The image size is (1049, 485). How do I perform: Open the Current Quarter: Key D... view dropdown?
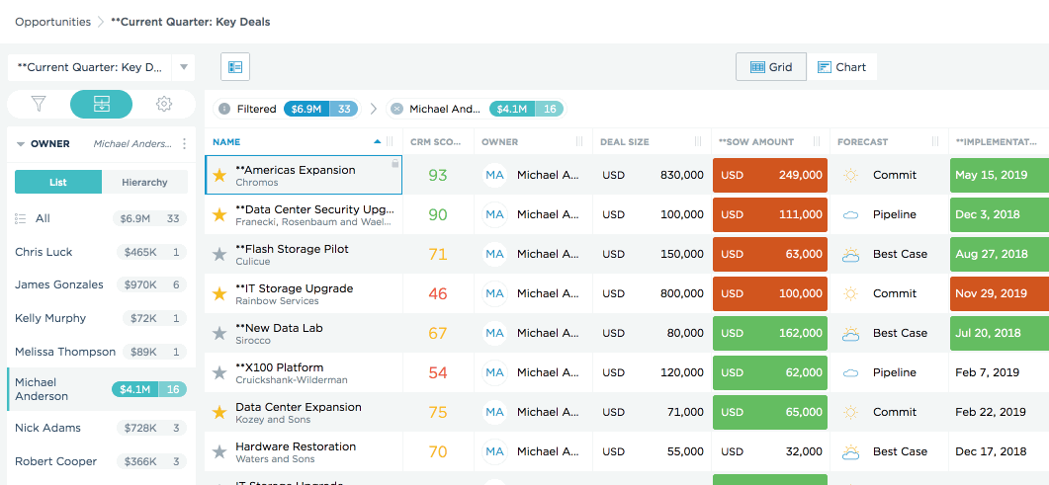[90, 67]
